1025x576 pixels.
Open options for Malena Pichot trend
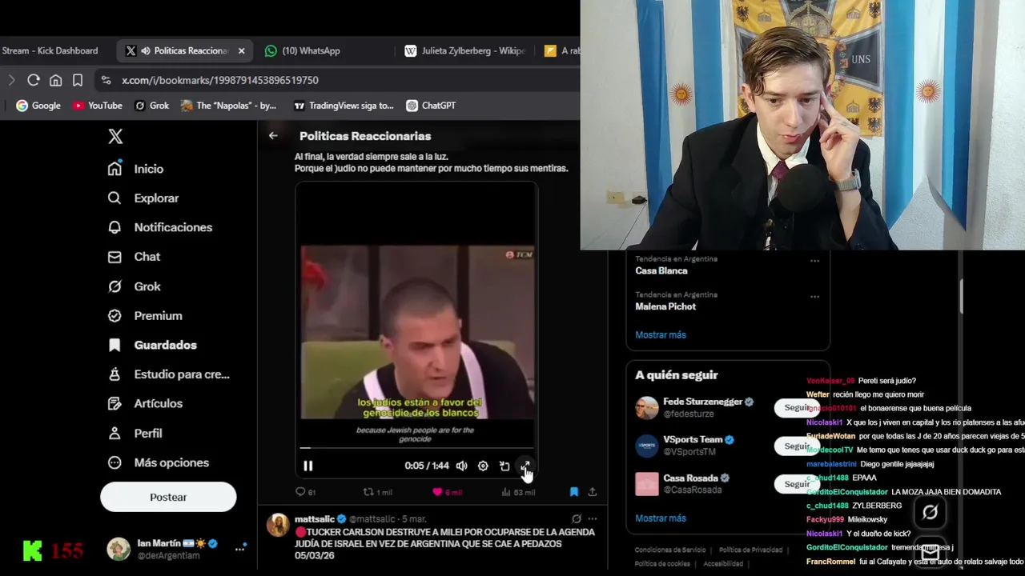pyautogui.click(x=814, y=297)
